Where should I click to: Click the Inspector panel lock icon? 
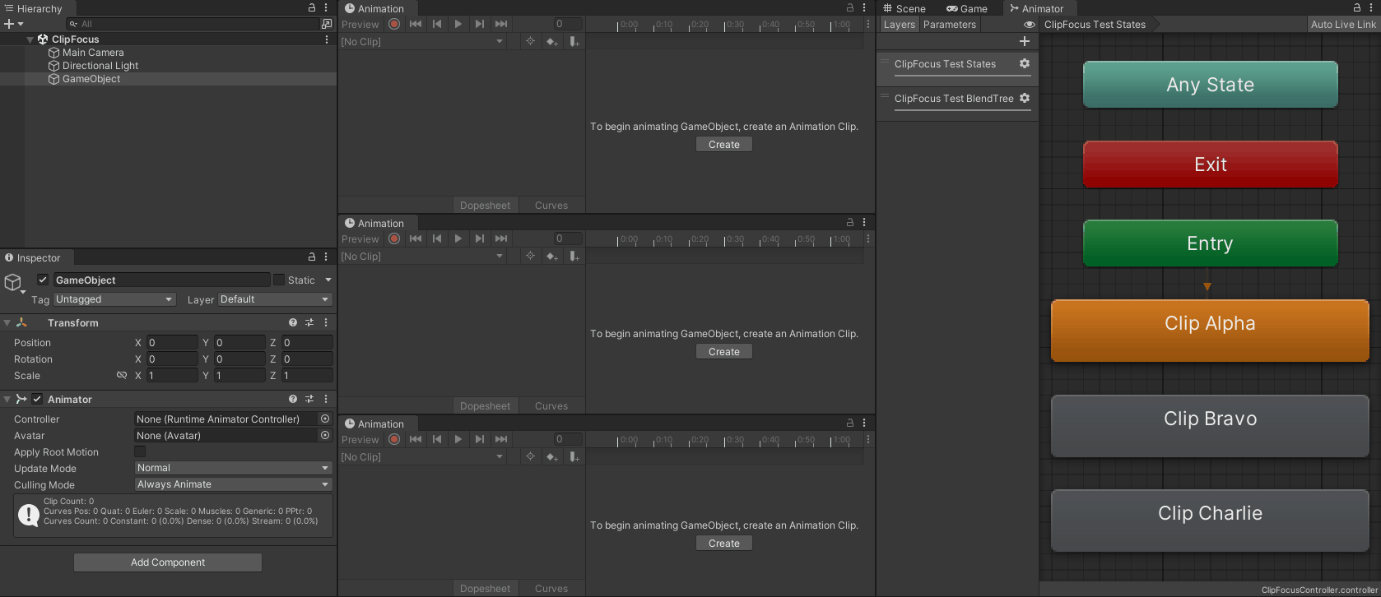(312, 257)
